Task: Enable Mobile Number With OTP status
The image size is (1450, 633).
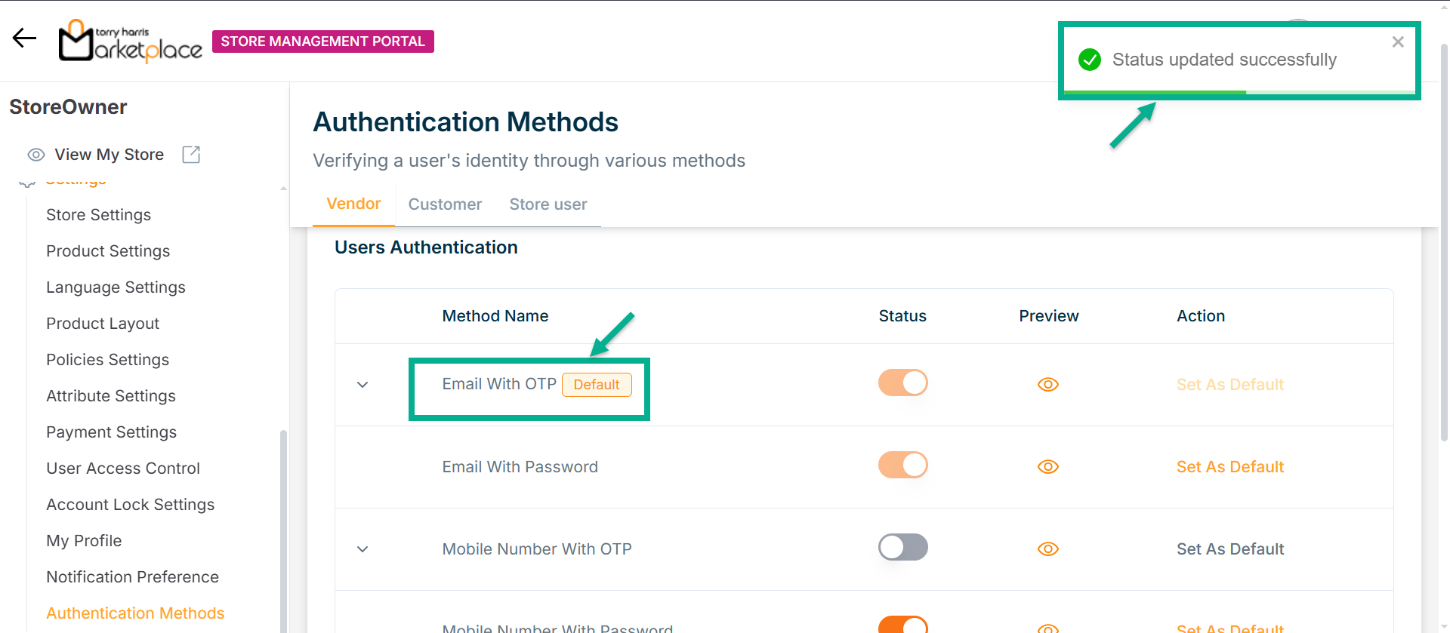Action: click(x=902, y=548)
